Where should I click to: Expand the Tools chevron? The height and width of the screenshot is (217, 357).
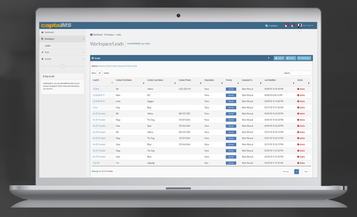click(x=83, y=53)
